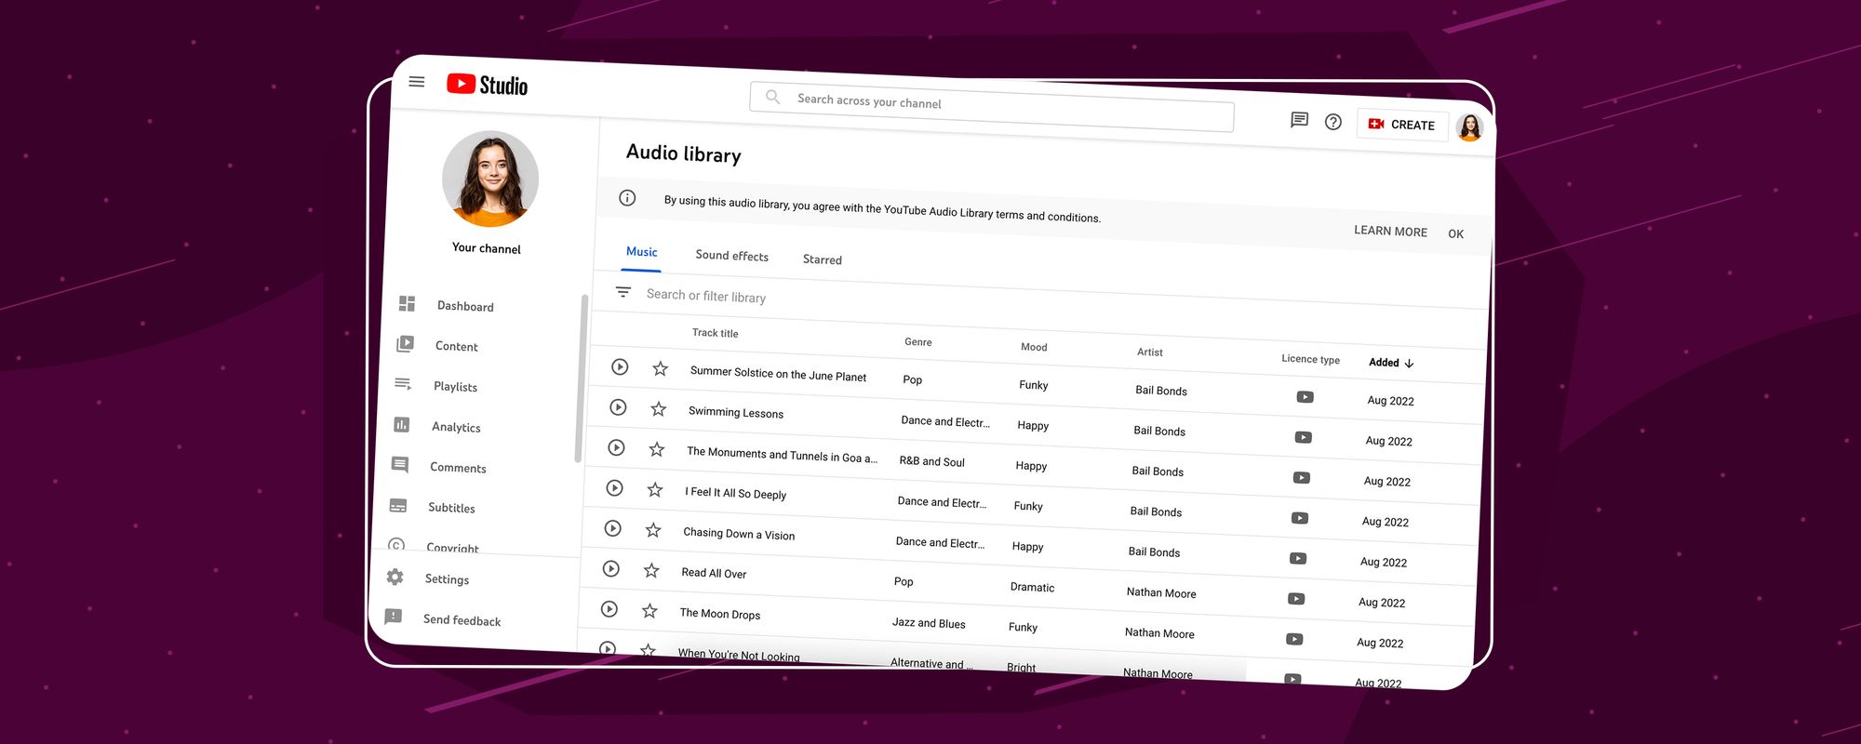Sort by the Added column header
Viewport: 1861px width, 744px height.
click(x=1391, y=363)
